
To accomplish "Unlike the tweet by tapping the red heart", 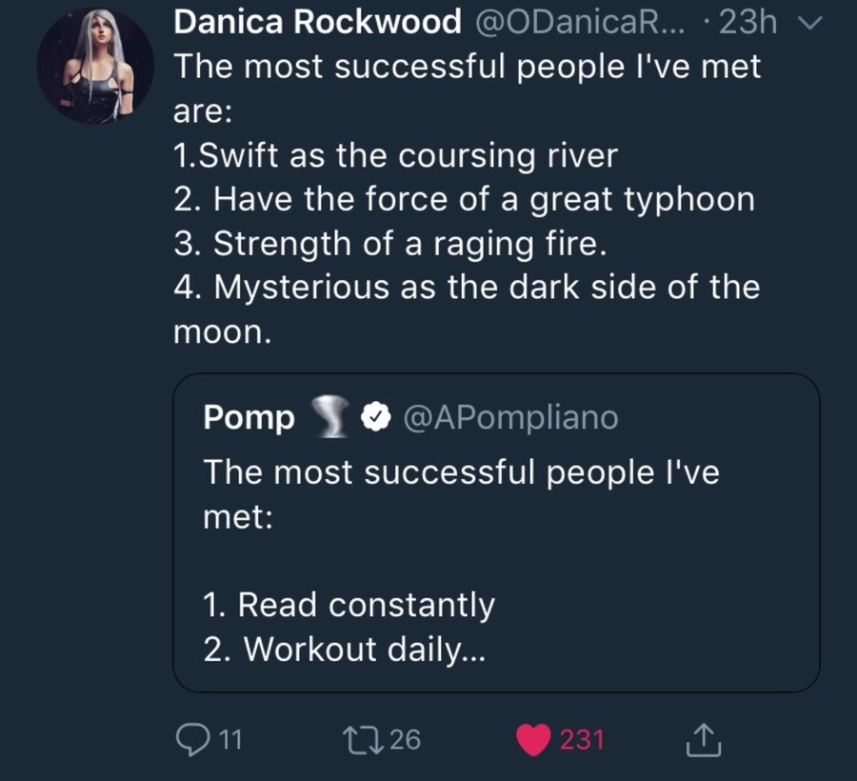I will tap(532, 737).
